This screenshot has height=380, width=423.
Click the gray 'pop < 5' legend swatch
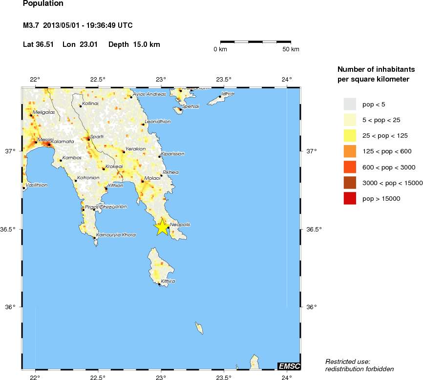click(x=350, y=104)
